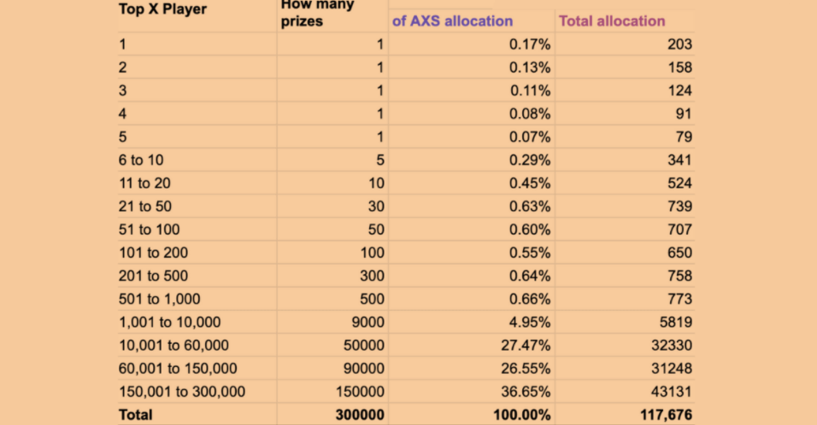Image resolution: width=817 pixels, height=425 pixels.
Task: Select the 'Total allocation' header cell
Action: coord(611,20)
